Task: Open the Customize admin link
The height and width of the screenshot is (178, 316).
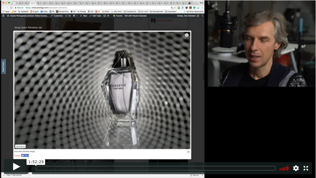Action: [57, 16]
